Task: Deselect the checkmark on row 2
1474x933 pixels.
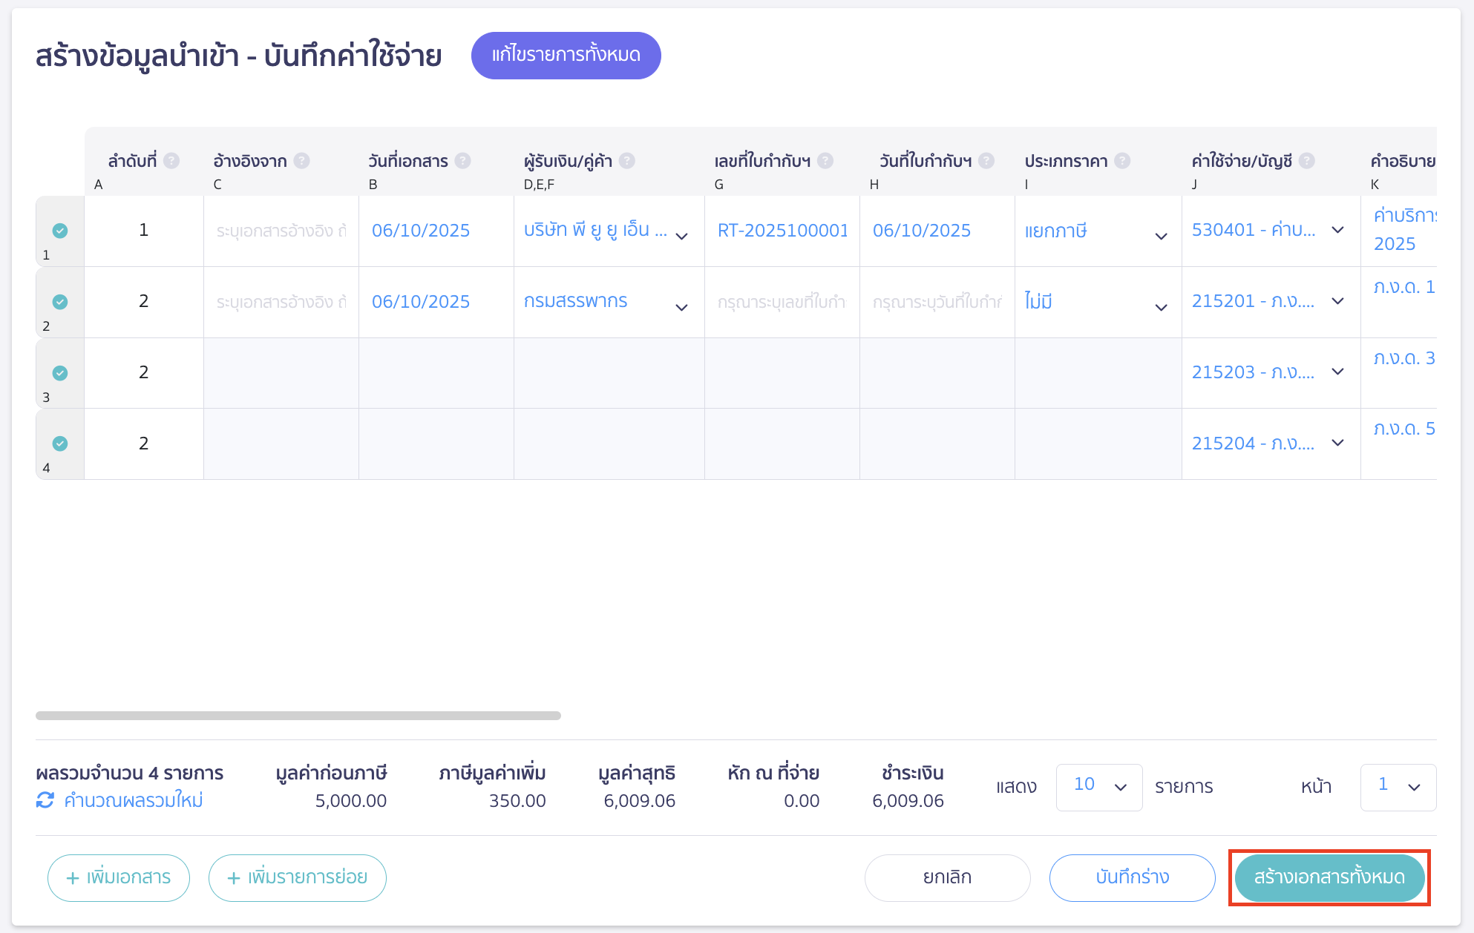Action: pos(60,302)
